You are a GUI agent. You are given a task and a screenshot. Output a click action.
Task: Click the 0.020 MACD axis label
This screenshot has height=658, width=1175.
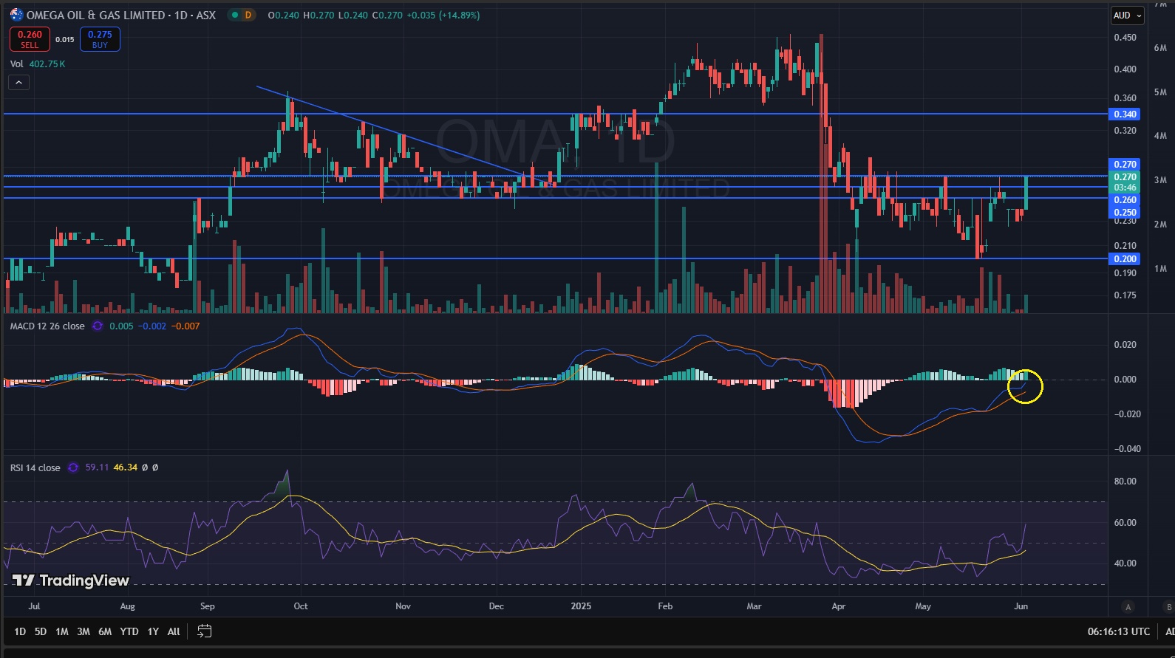pos(1125,345)
